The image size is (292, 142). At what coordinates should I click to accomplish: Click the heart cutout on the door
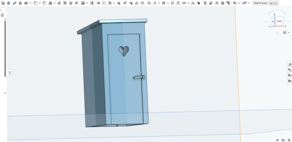(124, 51)
